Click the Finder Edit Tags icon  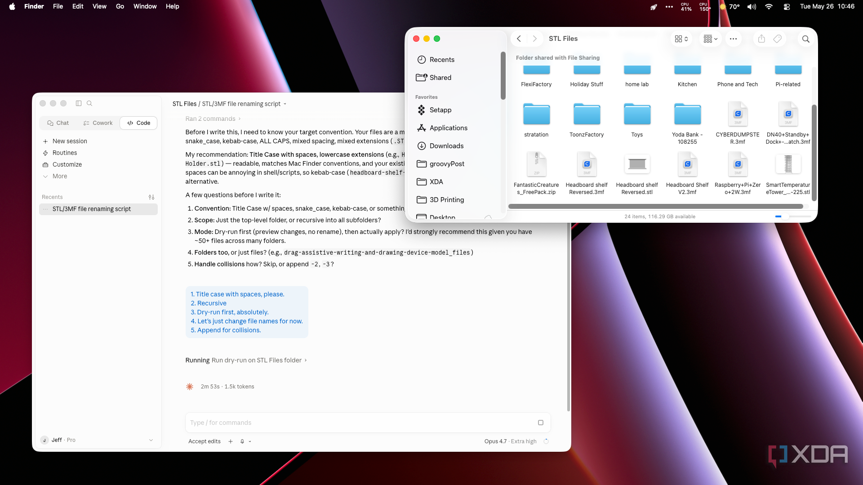point(778,39)
